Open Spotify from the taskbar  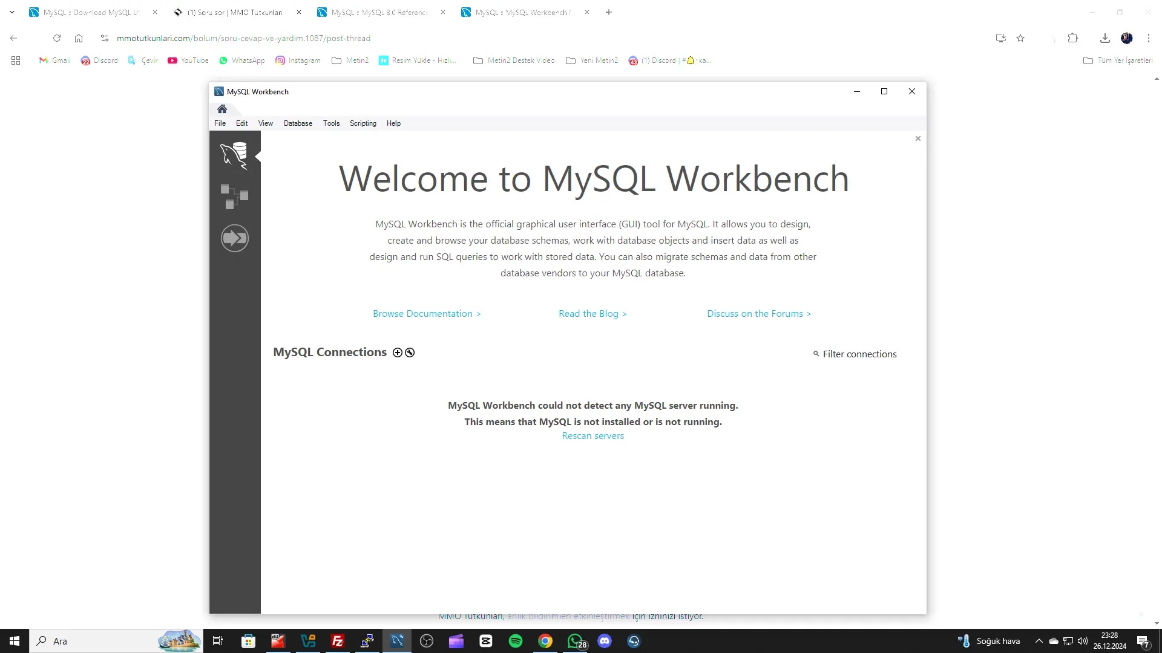pos(516,641)
